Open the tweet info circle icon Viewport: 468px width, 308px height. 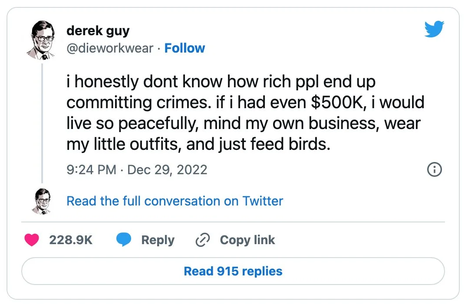(x=435, y=169)
